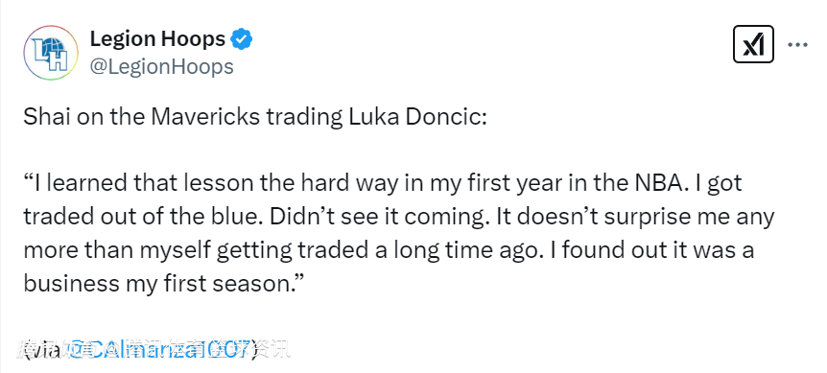Click the blue verified checkmark badge
Viewport: 827px width, 373px height.
(242, 39)
